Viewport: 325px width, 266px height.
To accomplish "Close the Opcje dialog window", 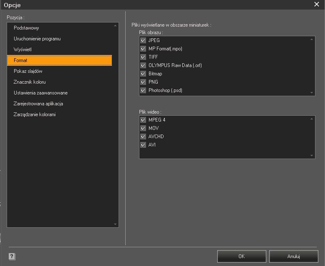I will (x=316, y=5).
